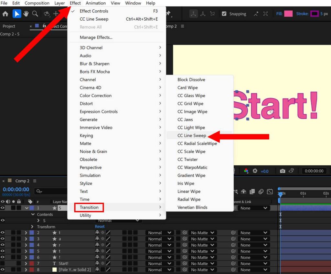Toggle visibility of layer 5 t
Viewport: 331px width, 274px height.
click(3, 251)
